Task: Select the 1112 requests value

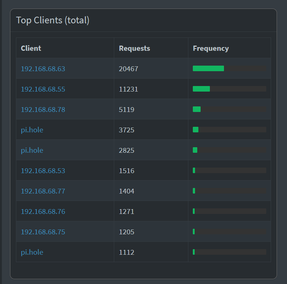Action: pos(126,252)
